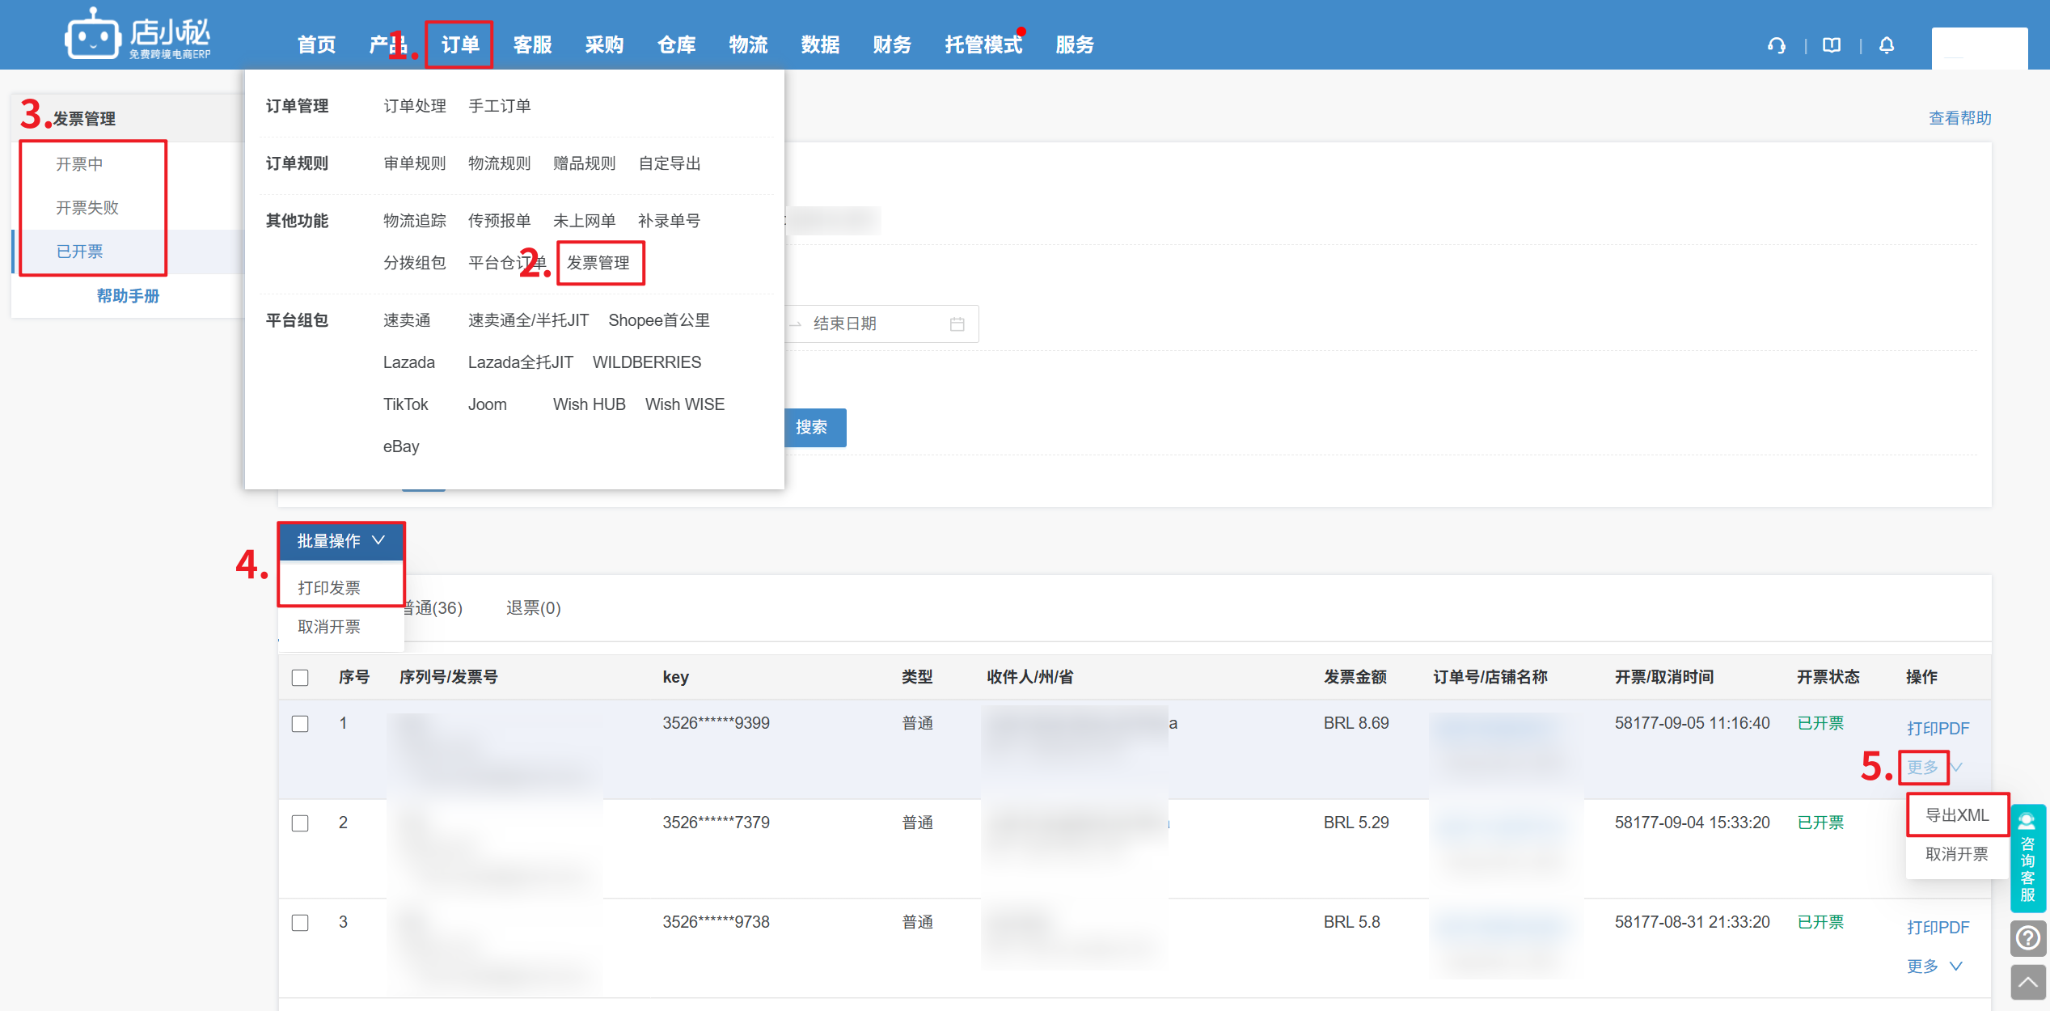Check the checkbox for row 3
Image resolution: width=2050 pixels, height=1011 pixels.
point(300,923)
